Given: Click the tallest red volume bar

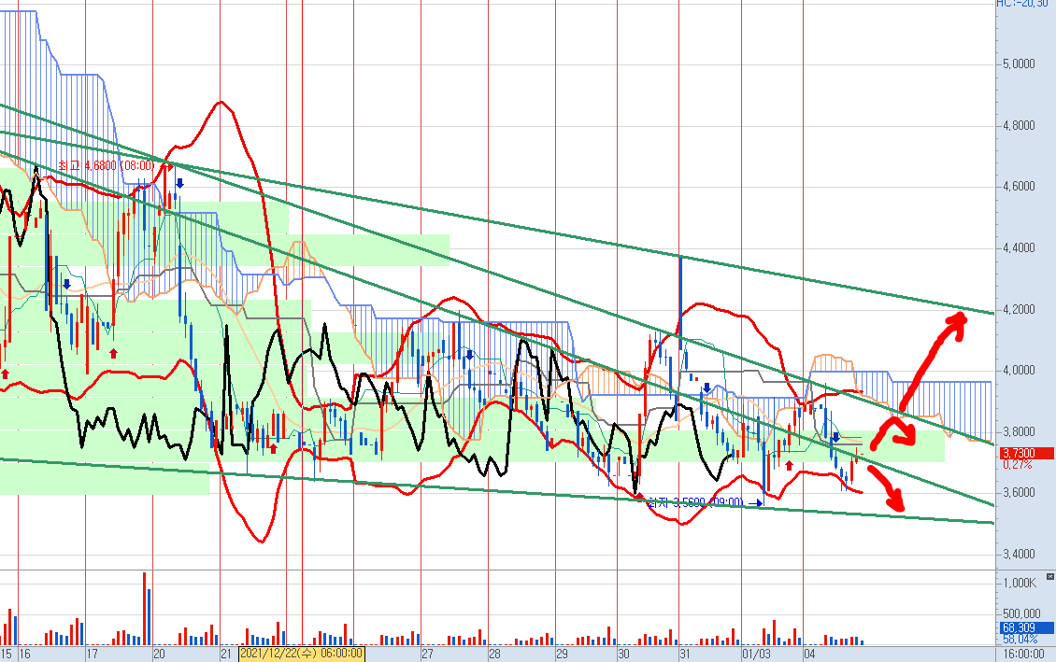Looking at the screenshot, I should pyautogui.click(x=144, y=609).
